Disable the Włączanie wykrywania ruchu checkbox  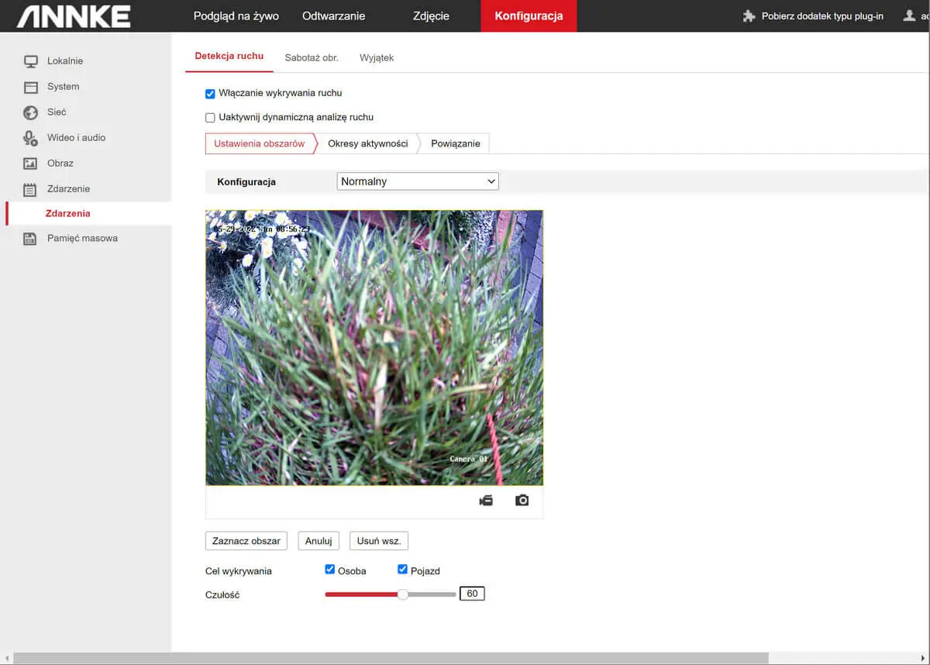pos(210,94)
